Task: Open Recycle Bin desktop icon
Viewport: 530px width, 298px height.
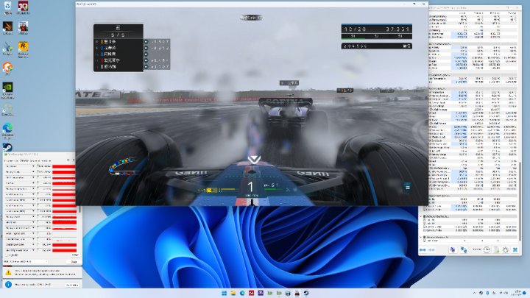Action: coord(7,7)
